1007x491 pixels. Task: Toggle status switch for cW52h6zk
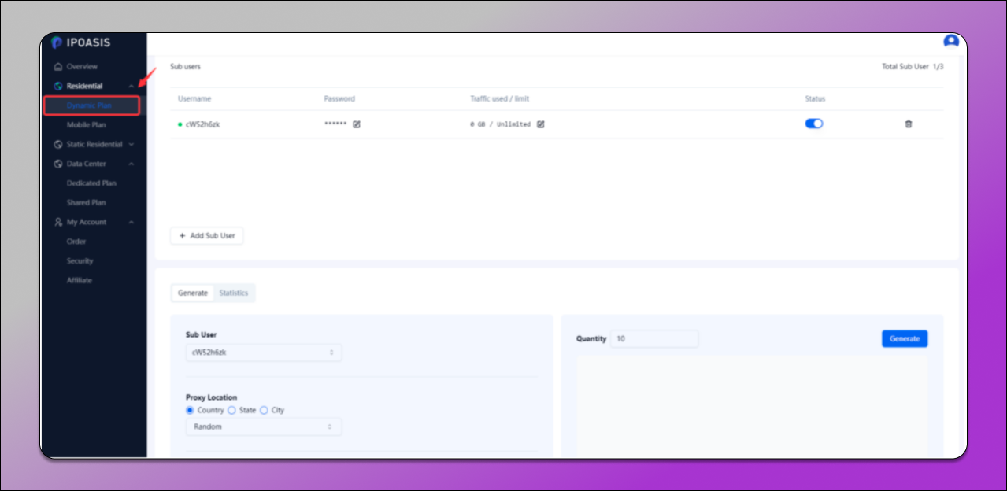(x=814, y=124)
